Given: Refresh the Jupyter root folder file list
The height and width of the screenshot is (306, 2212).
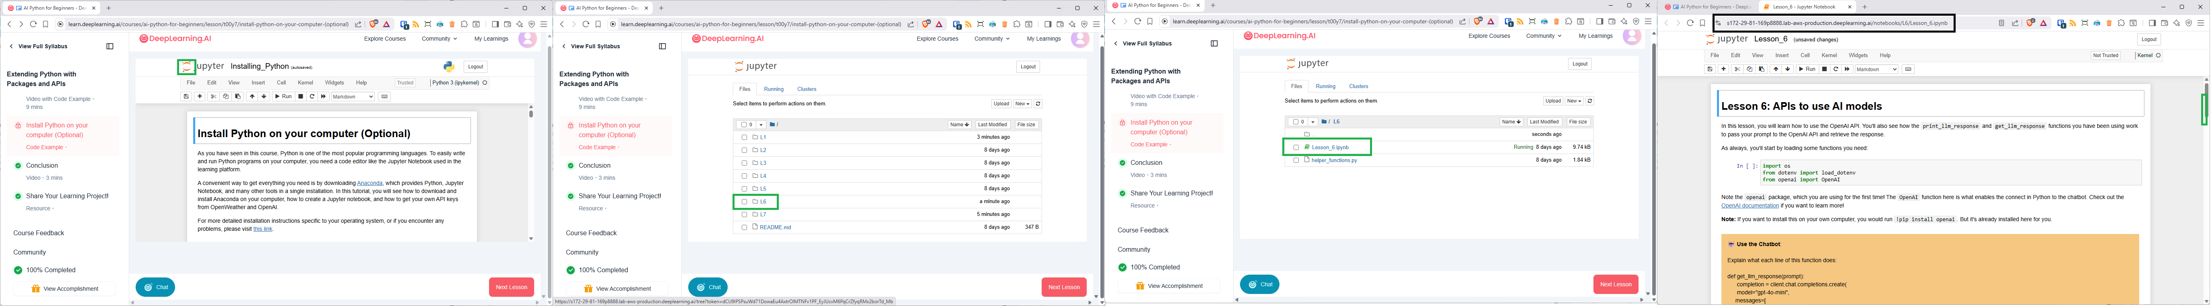Looking at the screenshot, I should pyautogui.click(x=1038, y=104).
